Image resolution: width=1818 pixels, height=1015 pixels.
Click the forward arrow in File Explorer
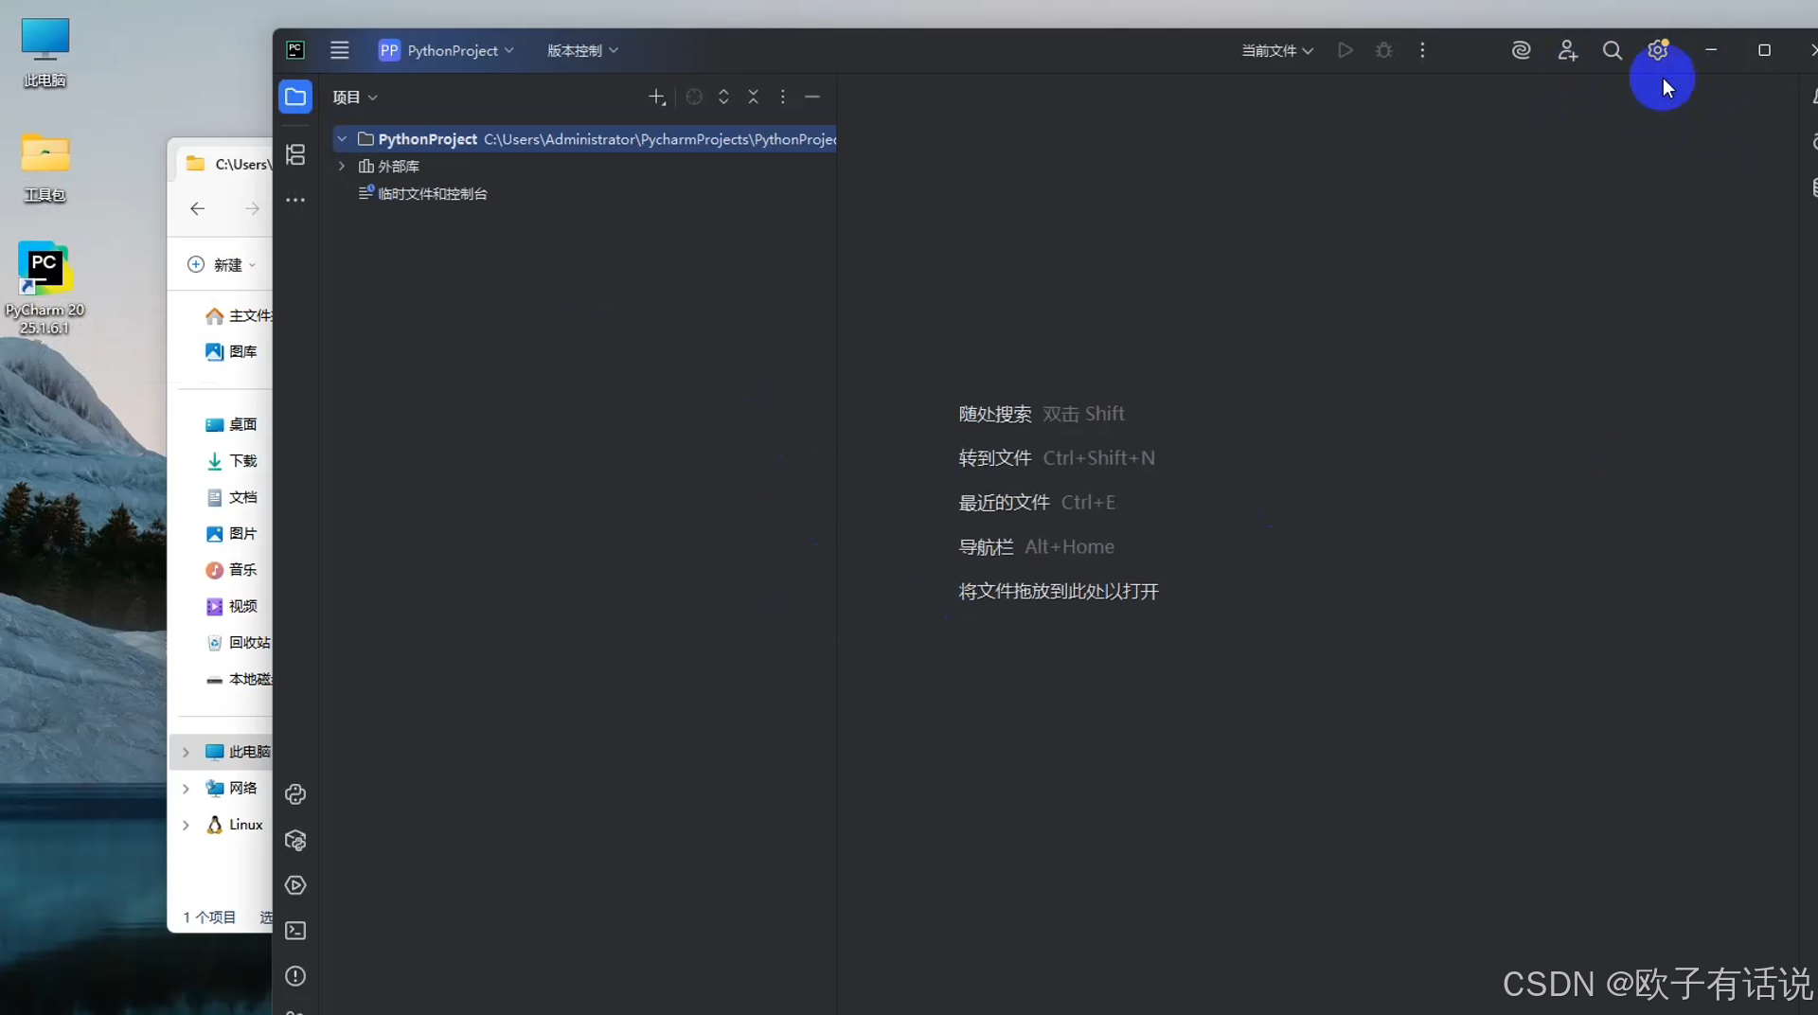(252, 208)
